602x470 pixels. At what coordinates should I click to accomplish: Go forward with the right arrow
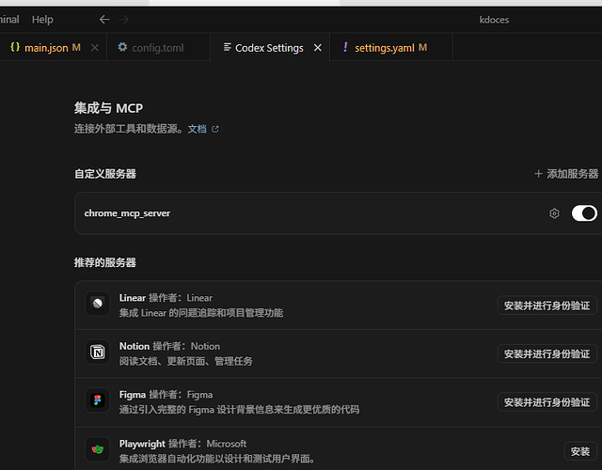pos(123,19)
